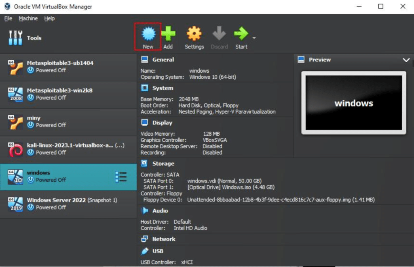Click the grayed Discard toolbar icon
Screen dimensions: 414x267
coord(219,34)
